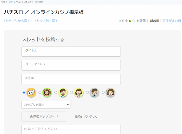The width and height of the screenshot is (182, 134).
Task: Click the 画像をアップロード button
Action: pos(44,116)
